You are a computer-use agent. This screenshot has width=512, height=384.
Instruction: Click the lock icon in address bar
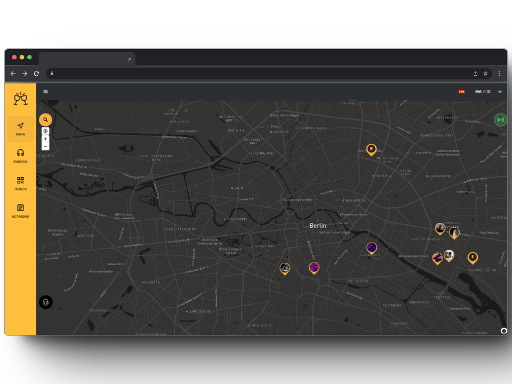click(x=52, y=74)
